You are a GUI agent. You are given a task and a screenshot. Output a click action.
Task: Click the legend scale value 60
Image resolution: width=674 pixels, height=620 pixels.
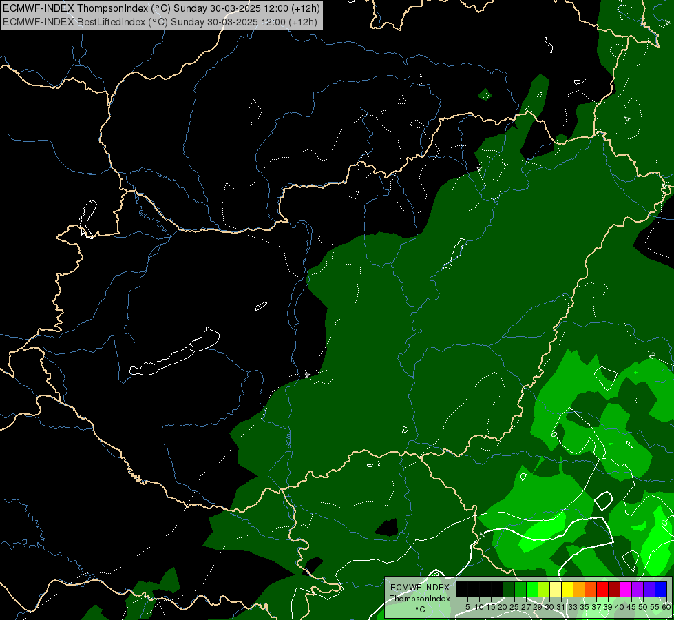click(x=666, y=607)
